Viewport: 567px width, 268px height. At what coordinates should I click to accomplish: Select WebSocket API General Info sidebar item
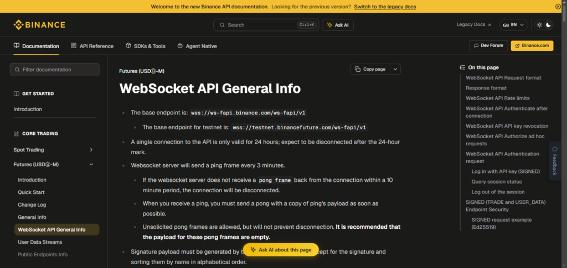[x=56, y=230]
